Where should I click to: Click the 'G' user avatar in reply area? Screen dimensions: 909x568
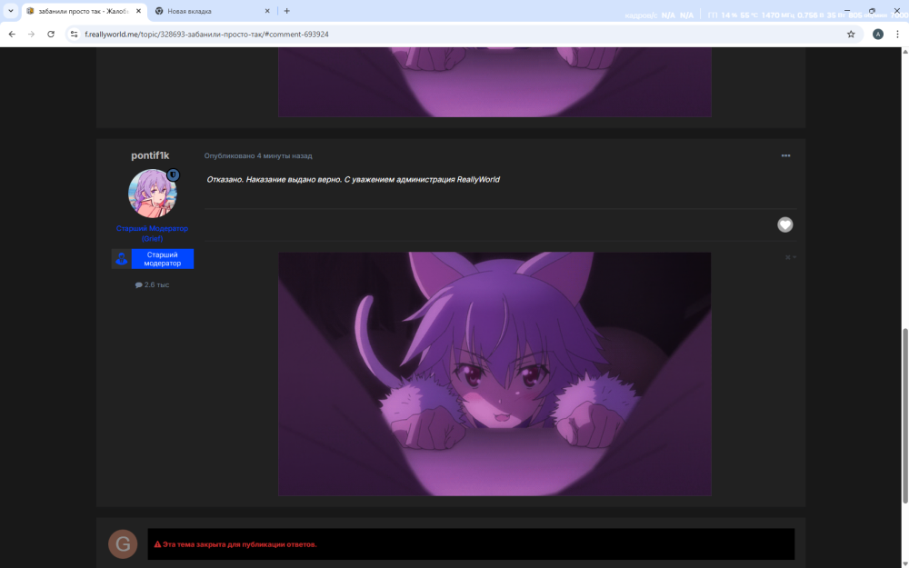point(123,543)
